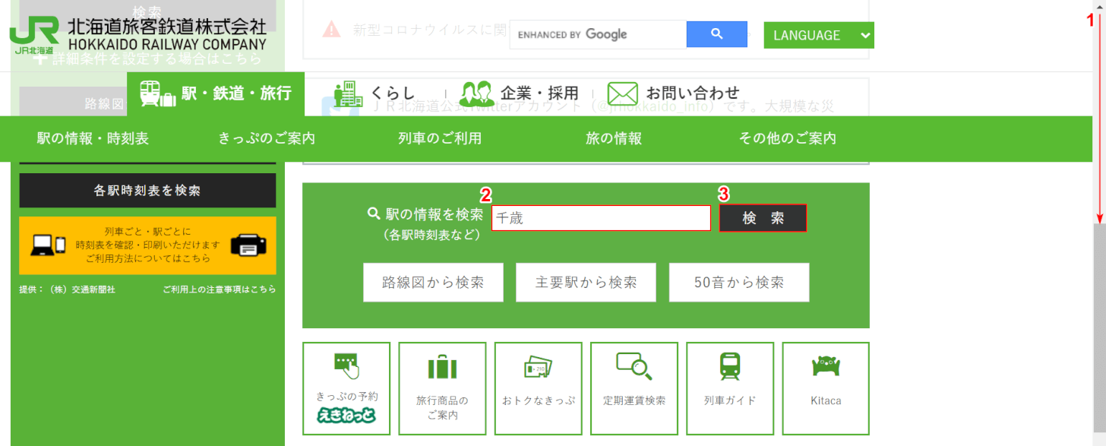Open the 企業・採用 tab

pyautogui.click(x=519, y=93)
